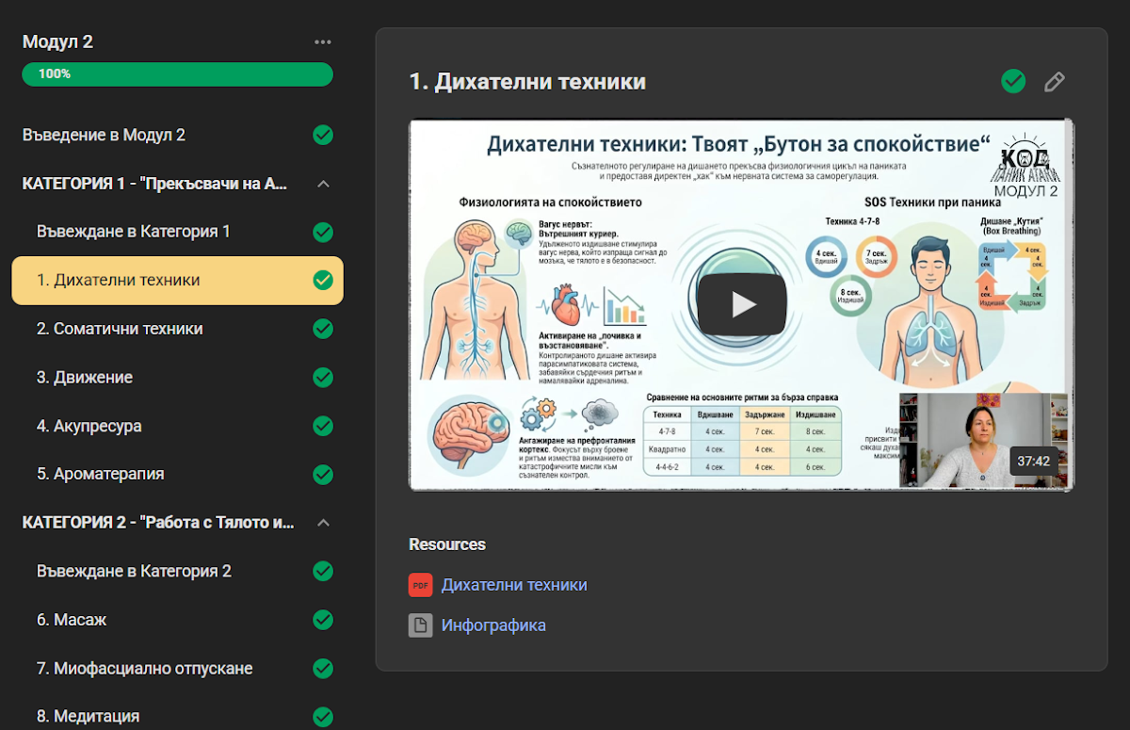Open lesson 7. Миофасциално отпускане

coord(145,669)
